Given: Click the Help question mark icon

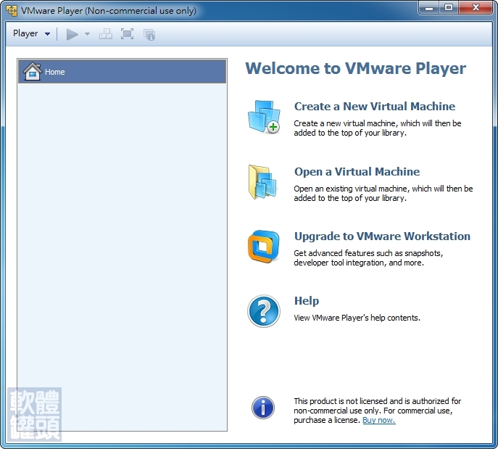Looking at the screenshot, I should click(264, 311).
